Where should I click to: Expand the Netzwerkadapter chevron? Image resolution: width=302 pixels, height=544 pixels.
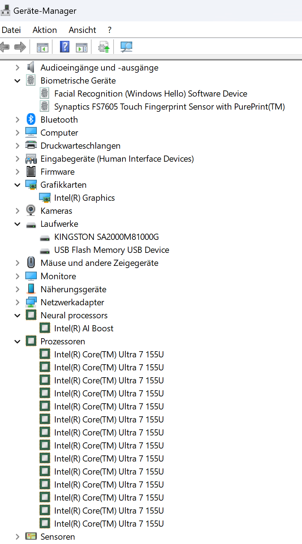pos(17,302)
